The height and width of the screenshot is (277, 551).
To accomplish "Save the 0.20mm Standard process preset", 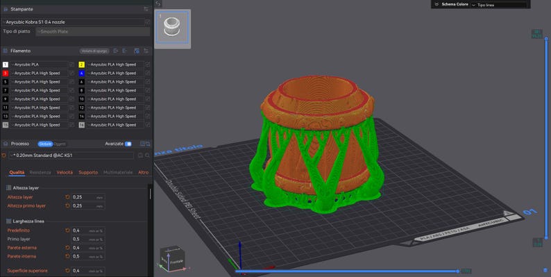I will (x=140, y=156).
